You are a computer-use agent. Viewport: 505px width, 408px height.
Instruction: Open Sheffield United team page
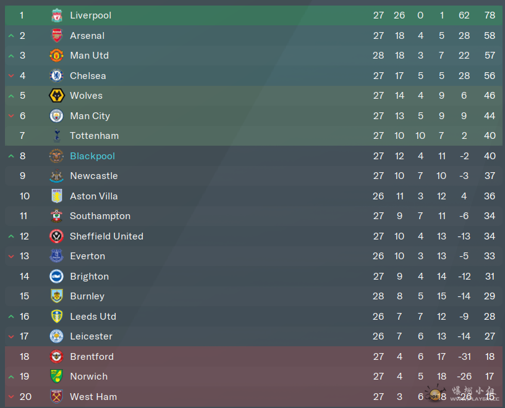coord(106,236)
